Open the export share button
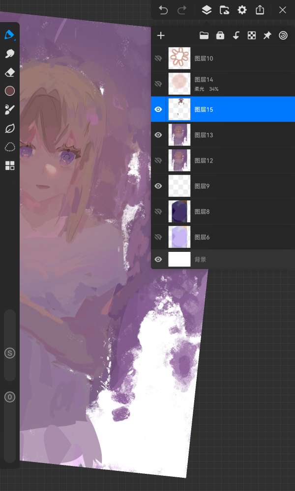 [260, 10]
